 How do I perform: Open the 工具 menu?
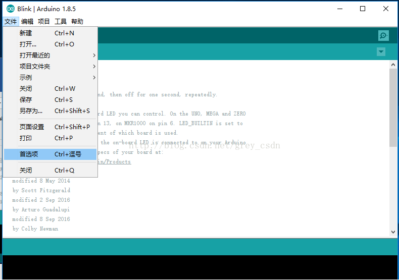[61, 22]
